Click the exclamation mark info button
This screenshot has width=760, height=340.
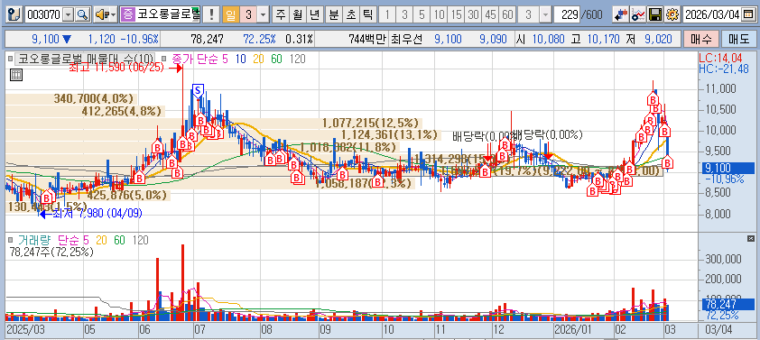[211, 14]
